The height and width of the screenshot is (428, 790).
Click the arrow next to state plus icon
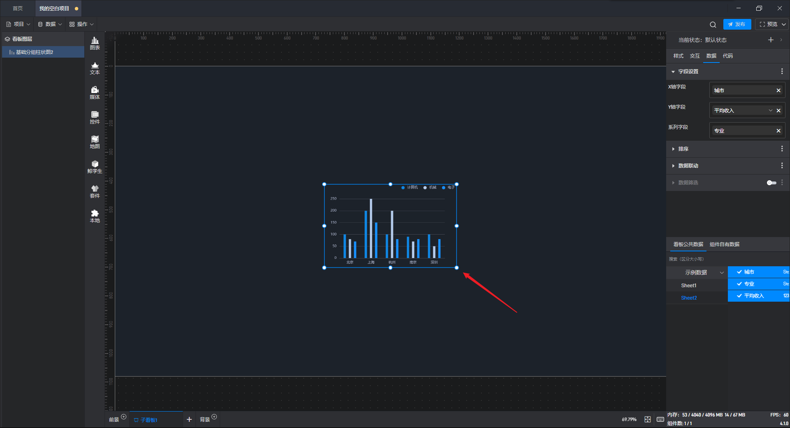pyautogui.click(x=781, y=40)
